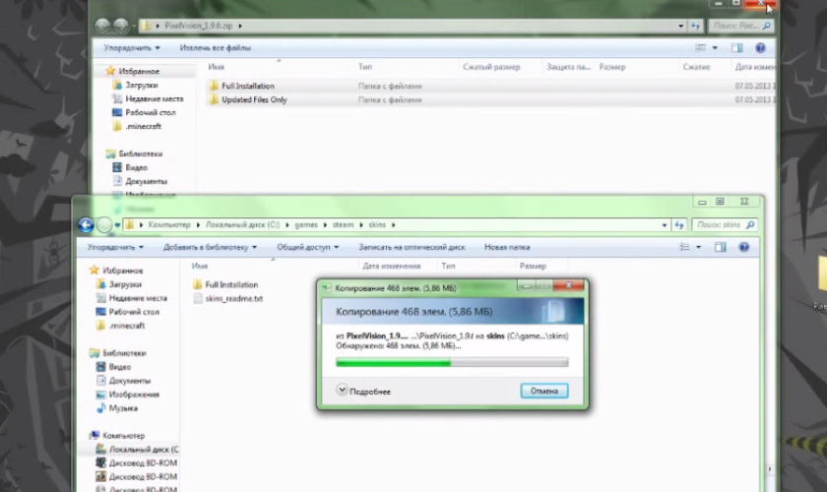The width and height of the screenshot is (827, 492).
Task: Open address history dropdown in skins window
Action: click(664, 225)
